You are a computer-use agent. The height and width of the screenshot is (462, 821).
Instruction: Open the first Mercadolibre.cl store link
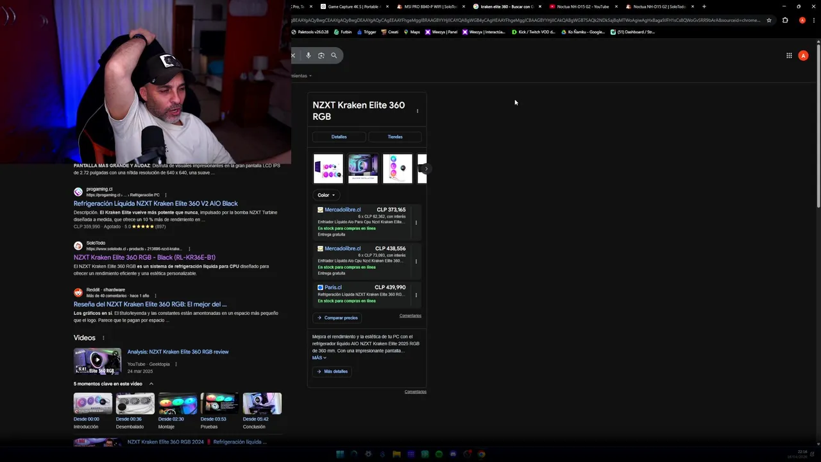pos(343,210)
